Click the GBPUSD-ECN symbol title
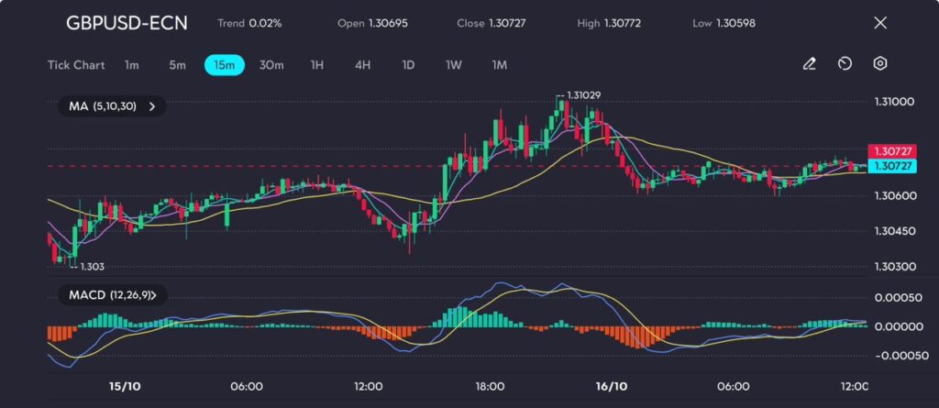The height and width of the screenshot is (408, 939). point(127,23)
